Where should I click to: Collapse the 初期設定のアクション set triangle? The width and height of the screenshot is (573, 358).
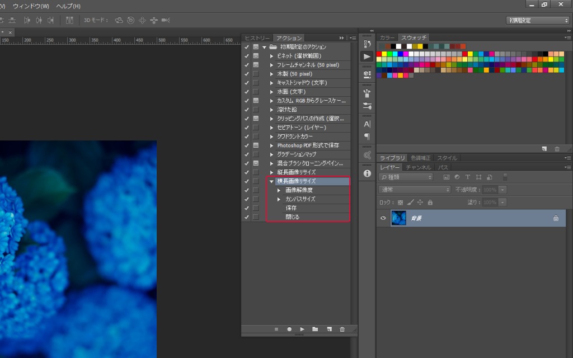[x=264, y=47]
